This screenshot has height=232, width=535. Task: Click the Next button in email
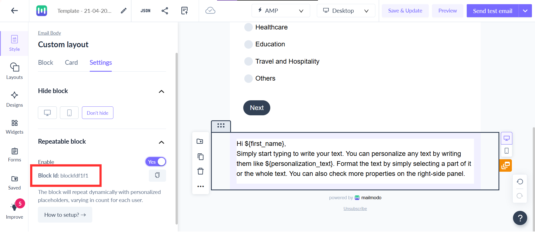click(x=257, y=108)
